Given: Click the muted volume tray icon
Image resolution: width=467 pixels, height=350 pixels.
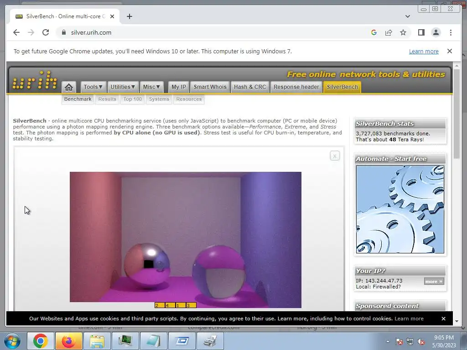Looking at the screenshot, I should point(421,342).
